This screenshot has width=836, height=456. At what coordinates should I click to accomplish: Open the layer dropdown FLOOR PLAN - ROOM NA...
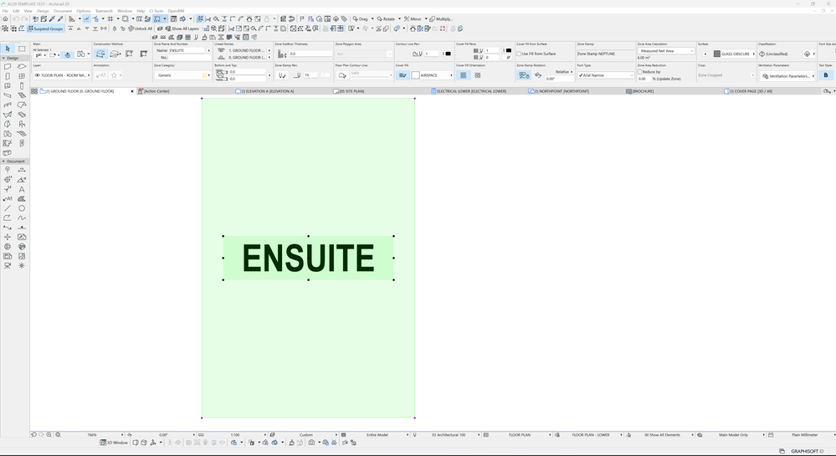[x=62, y=75]
